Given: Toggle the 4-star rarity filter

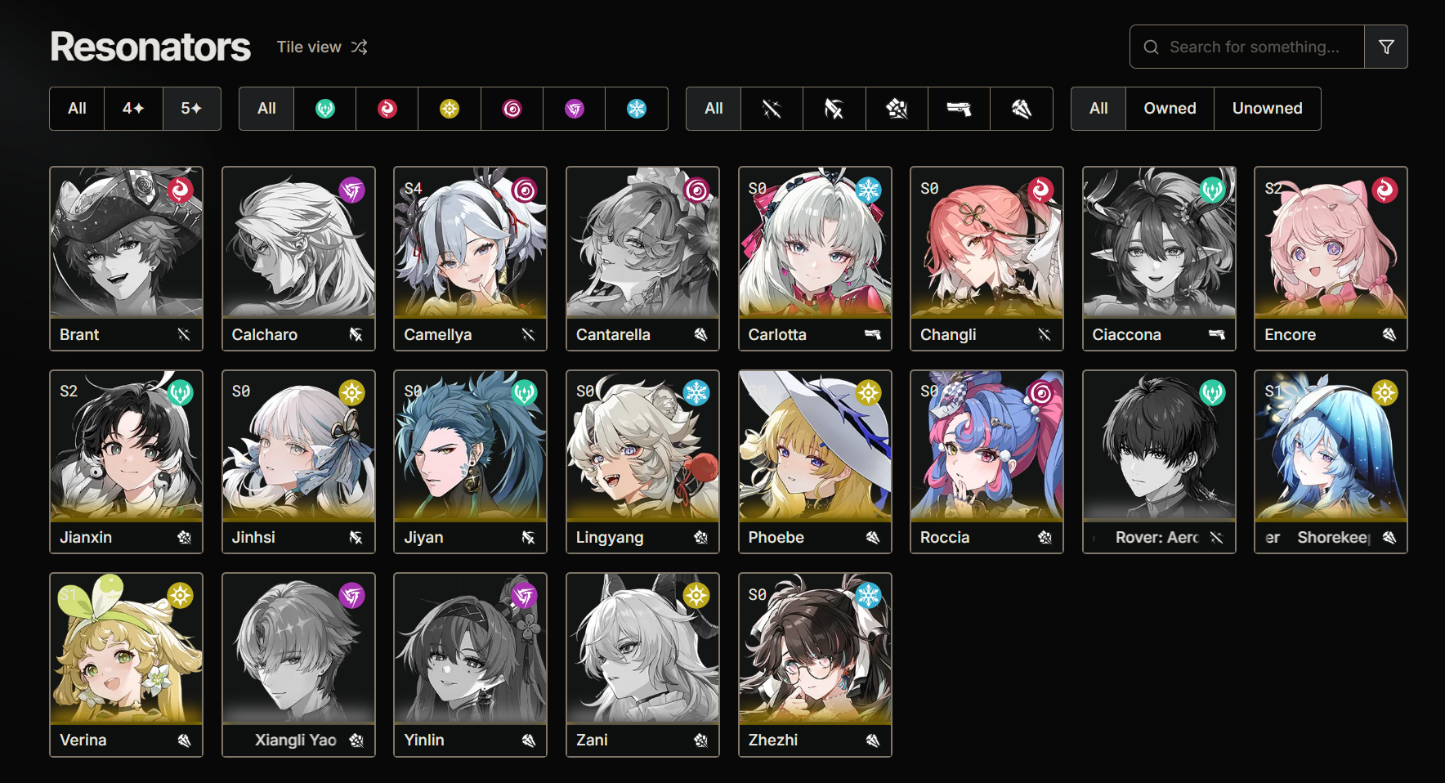Looking at the screenshot, I should point(133,109).
